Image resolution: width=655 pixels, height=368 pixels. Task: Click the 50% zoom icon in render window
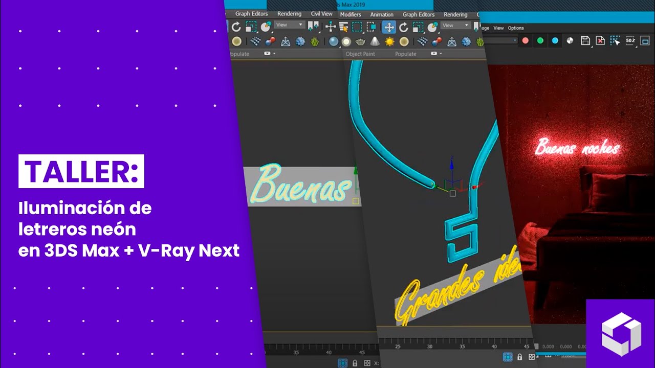point(630,40)
